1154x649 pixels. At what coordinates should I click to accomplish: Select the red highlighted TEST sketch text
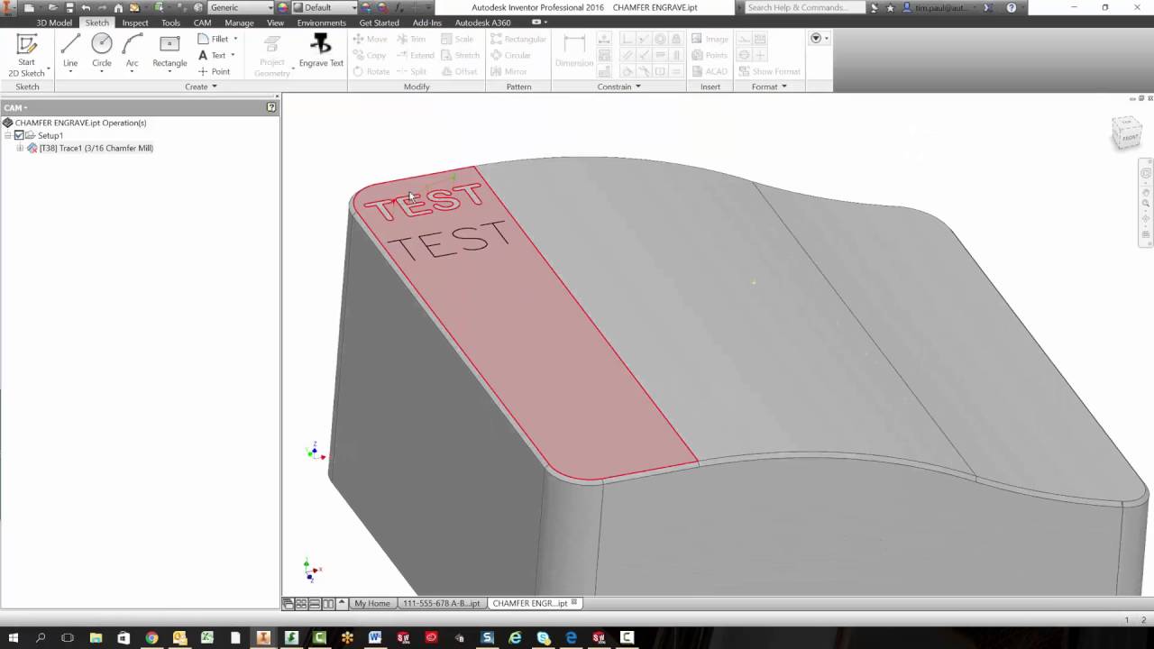coord(424,203)
